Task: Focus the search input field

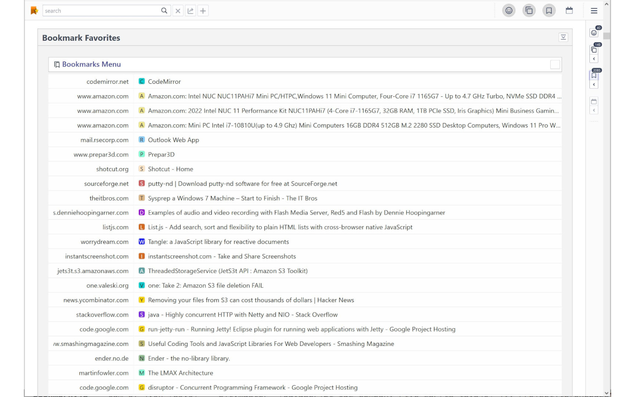Action: pyautogui.click(x=102, y=11)
